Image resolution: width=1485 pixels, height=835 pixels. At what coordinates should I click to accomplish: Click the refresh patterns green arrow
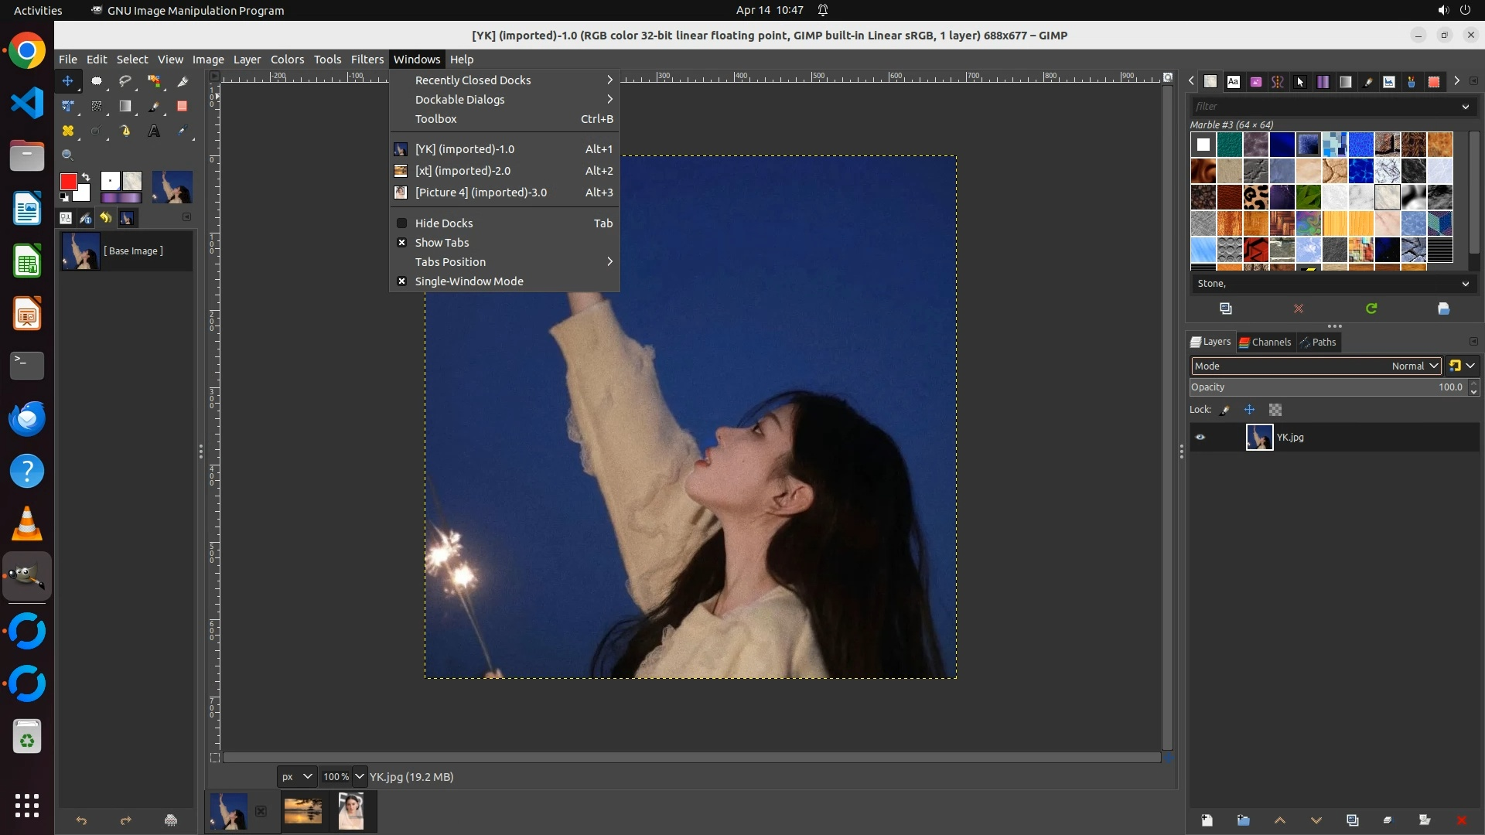[1371, 308]
